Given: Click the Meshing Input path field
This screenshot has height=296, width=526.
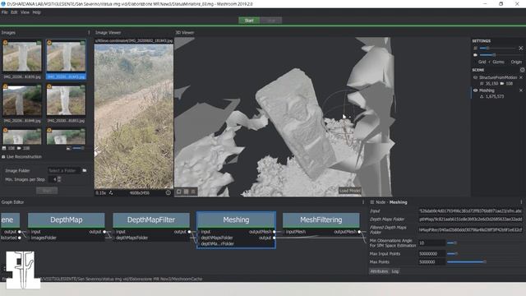Looking at the screenshot, I should (470, 210).
